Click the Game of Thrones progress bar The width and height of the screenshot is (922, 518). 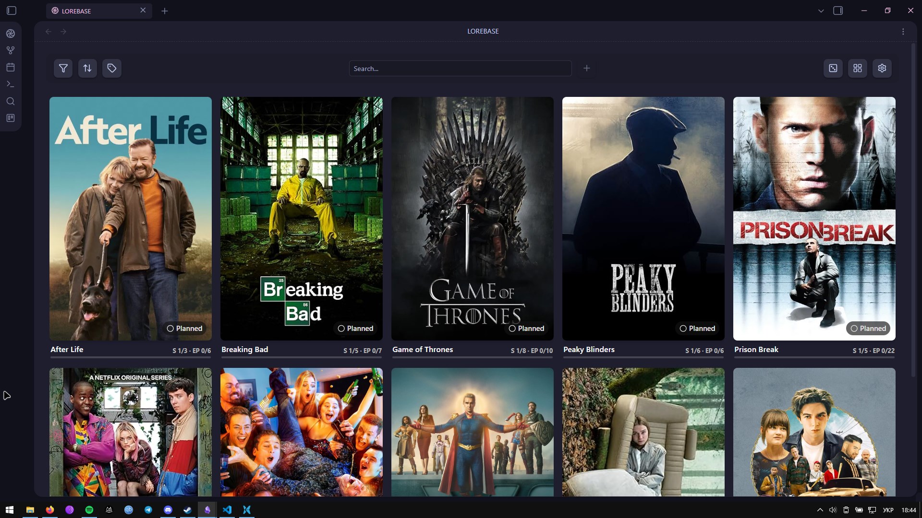click(473, 357)
